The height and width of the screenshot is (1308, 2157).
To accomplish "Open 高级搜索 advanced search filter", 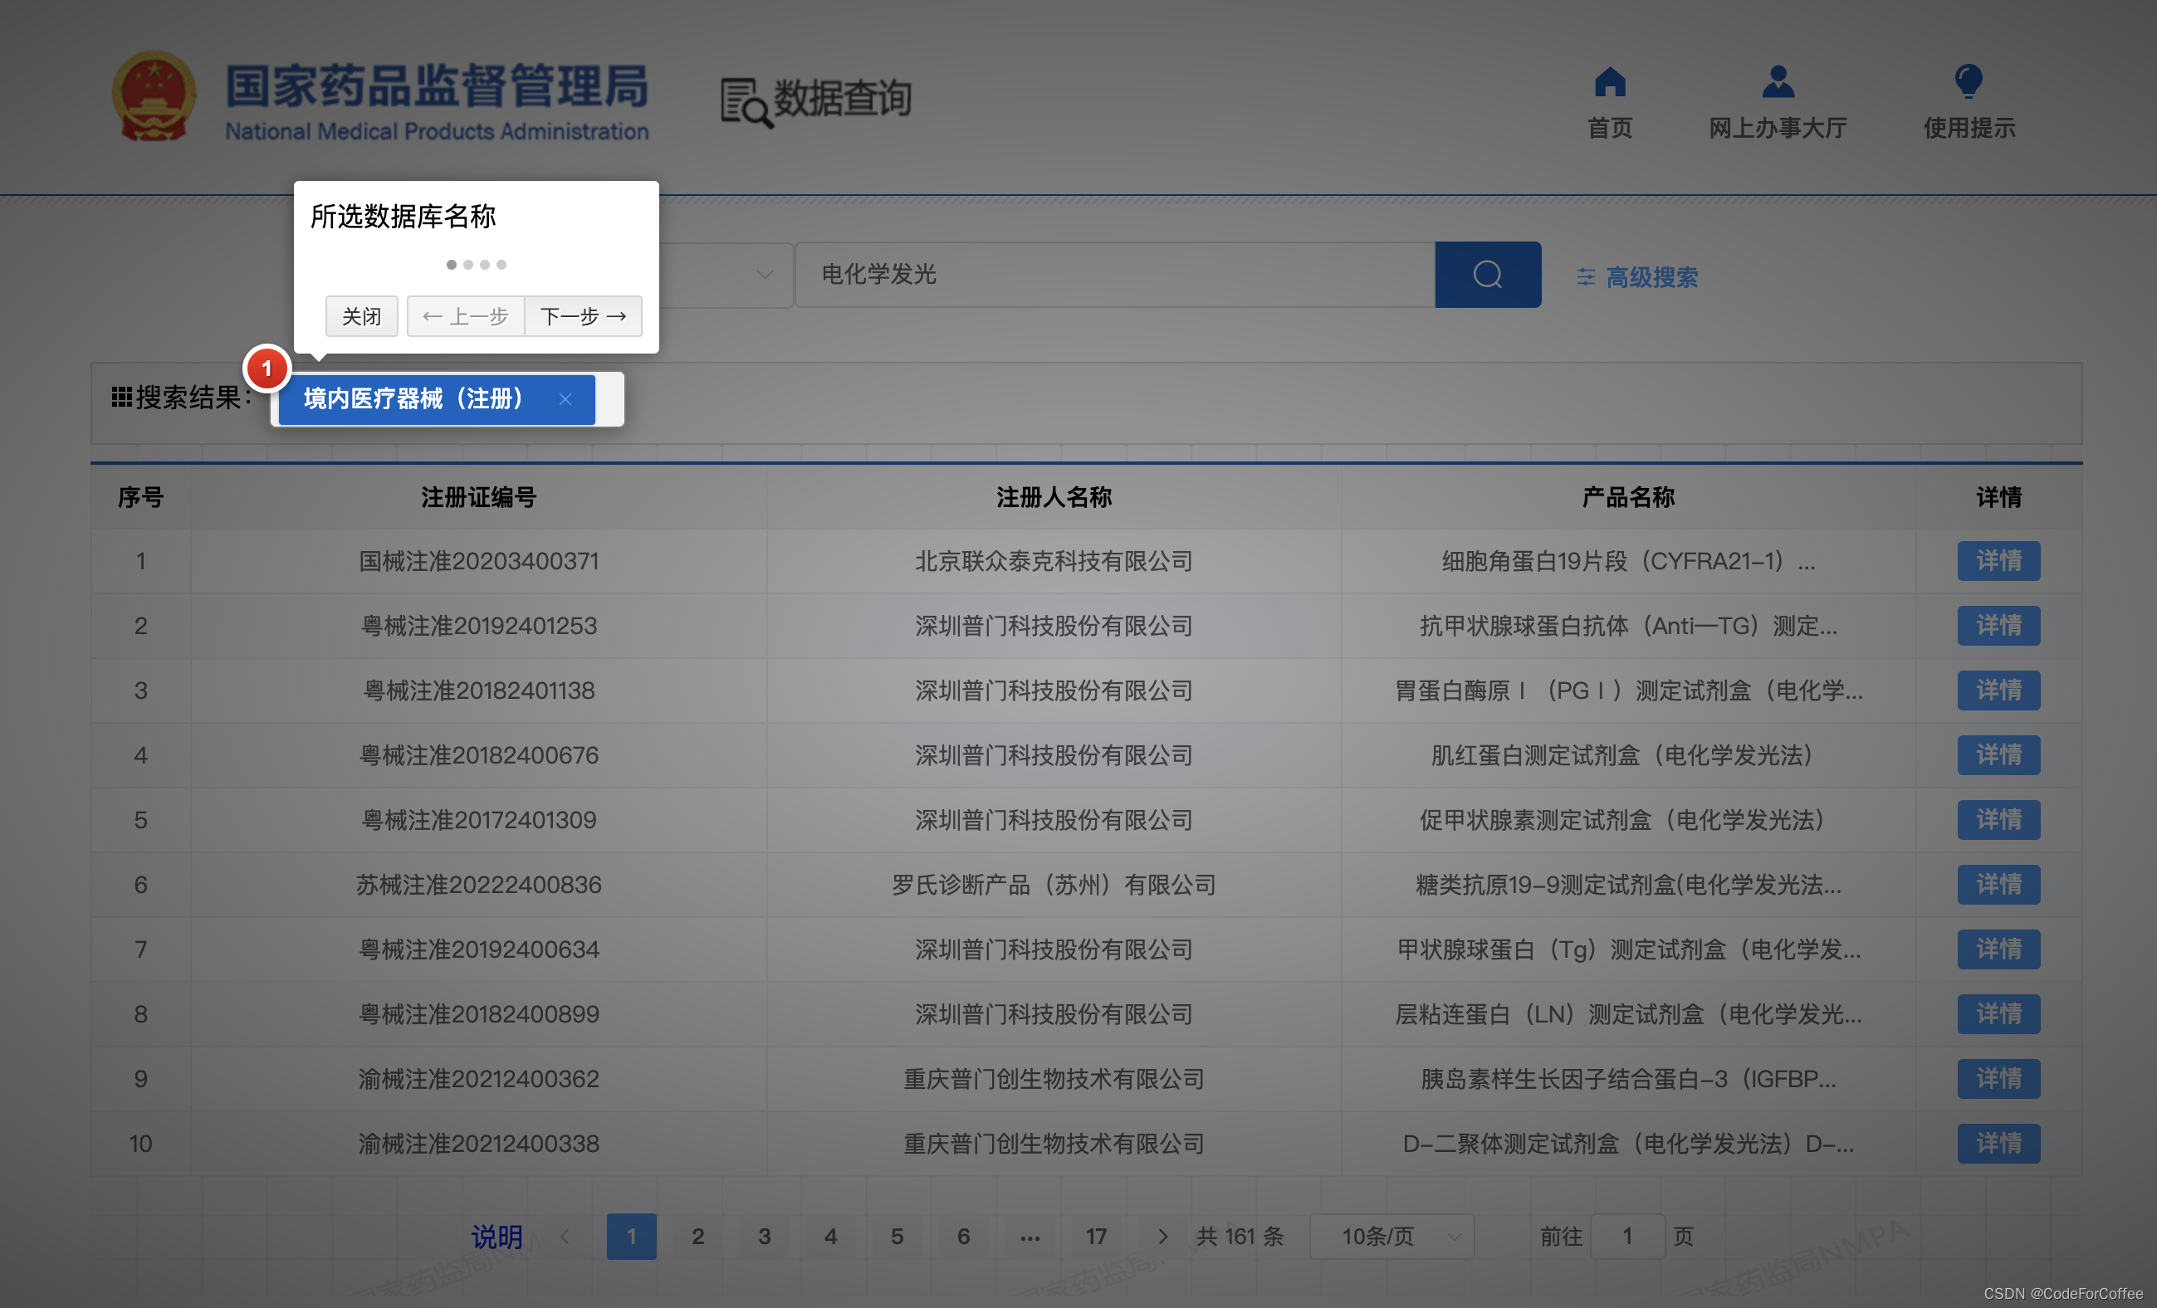I will click(1637, 277).
